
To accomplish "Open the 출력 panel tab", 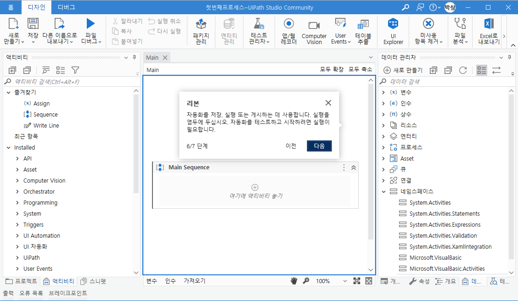I will 8,293.
